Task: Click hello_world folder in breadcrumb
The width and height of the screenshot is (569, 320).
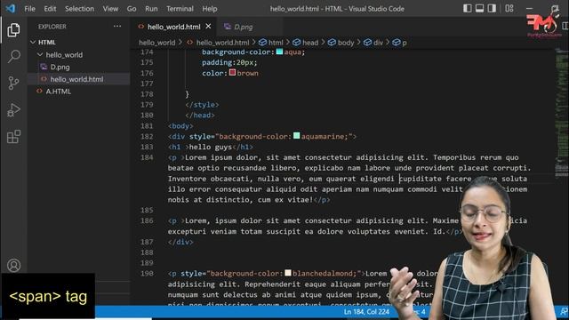Action: click(x=156, y=43)
